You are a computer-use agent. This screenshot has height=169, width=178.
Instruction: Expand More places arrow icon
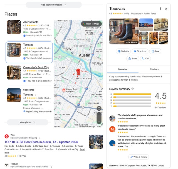click(34, 122)
